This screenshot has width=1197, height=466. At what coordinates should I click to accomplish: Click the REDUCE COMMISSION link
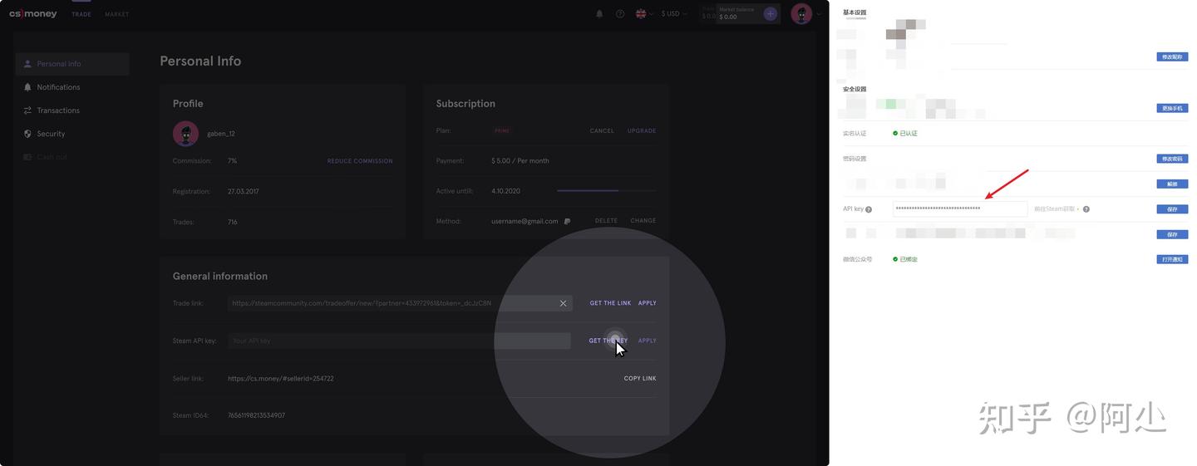click(x=360, y=161)
